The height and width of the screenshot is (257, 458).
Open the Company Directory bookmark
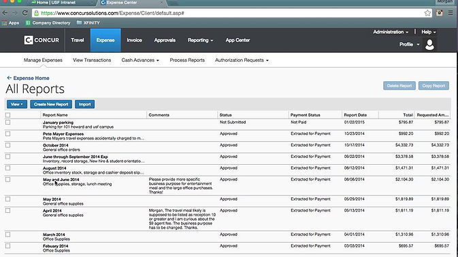point(48,22)
